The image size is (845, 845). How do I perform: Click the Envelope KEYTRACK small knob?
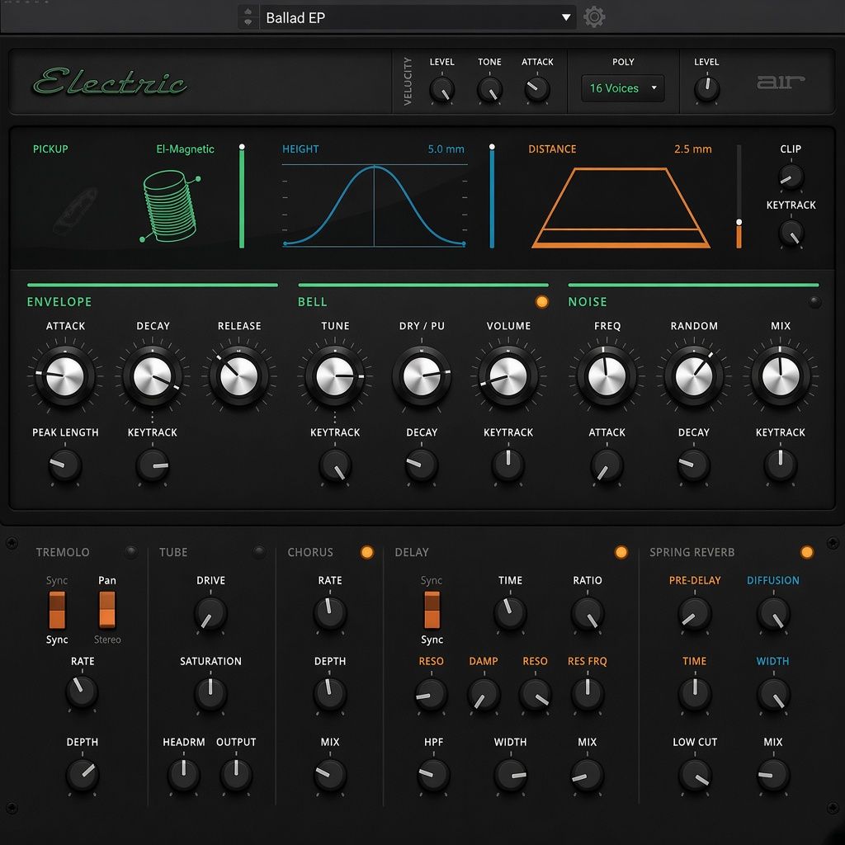click(153, 465)
